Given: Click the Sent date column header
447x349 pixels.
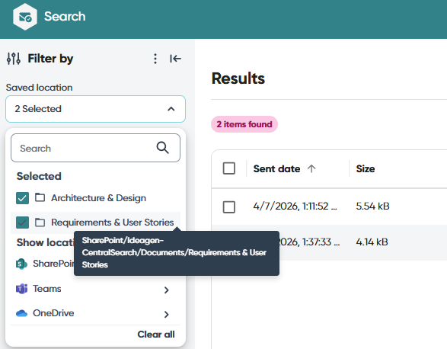Looking at the screenshot, I should point(276,168).
